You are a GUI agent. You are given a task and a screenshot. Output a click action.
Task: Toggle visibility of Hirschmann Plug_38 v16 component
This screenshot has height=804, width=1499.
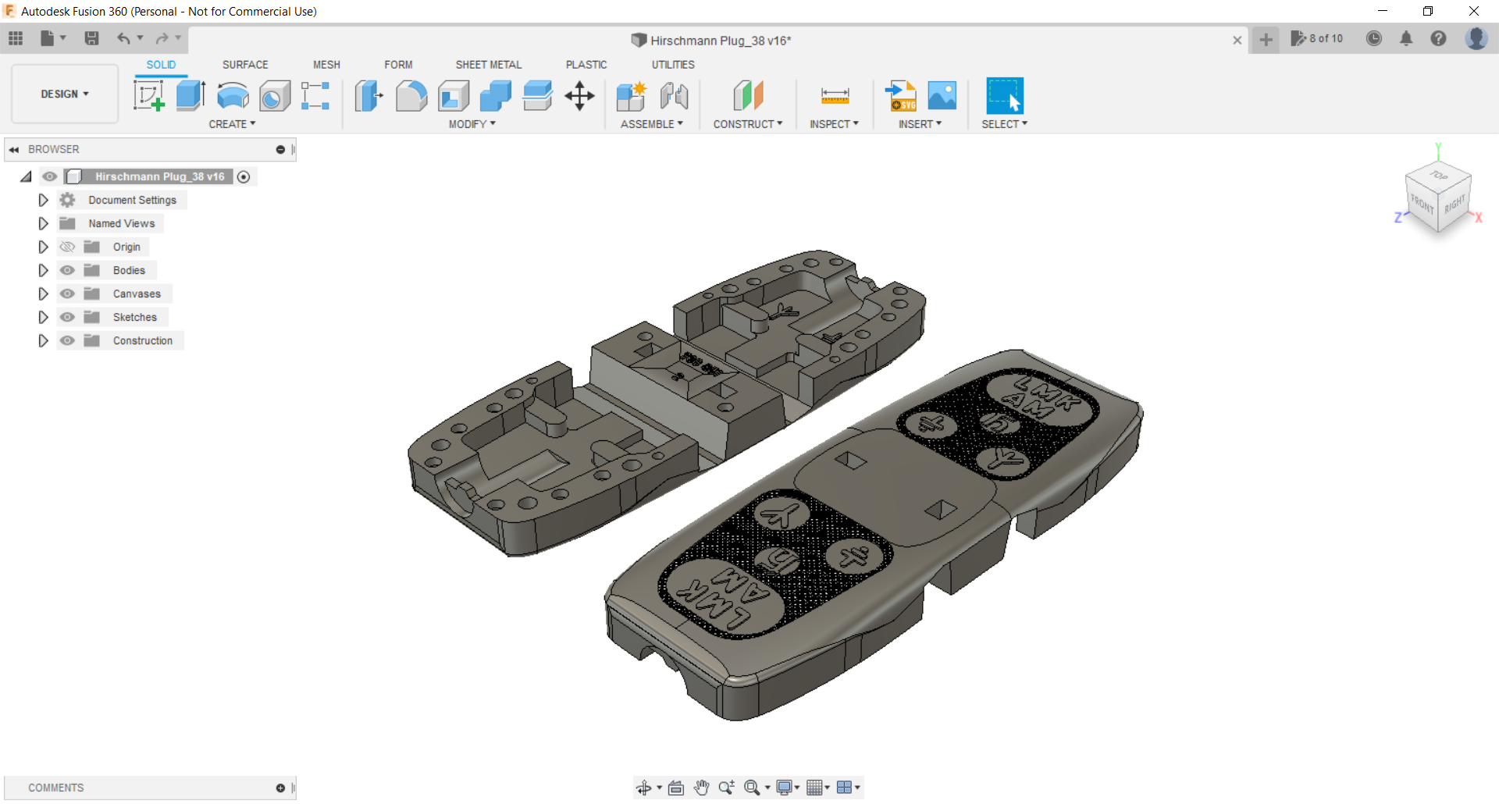(x=50, y=176)
